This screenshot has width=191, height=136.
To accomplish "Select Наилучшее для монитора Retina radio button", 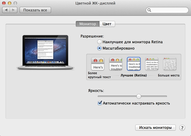I will 99,42.
